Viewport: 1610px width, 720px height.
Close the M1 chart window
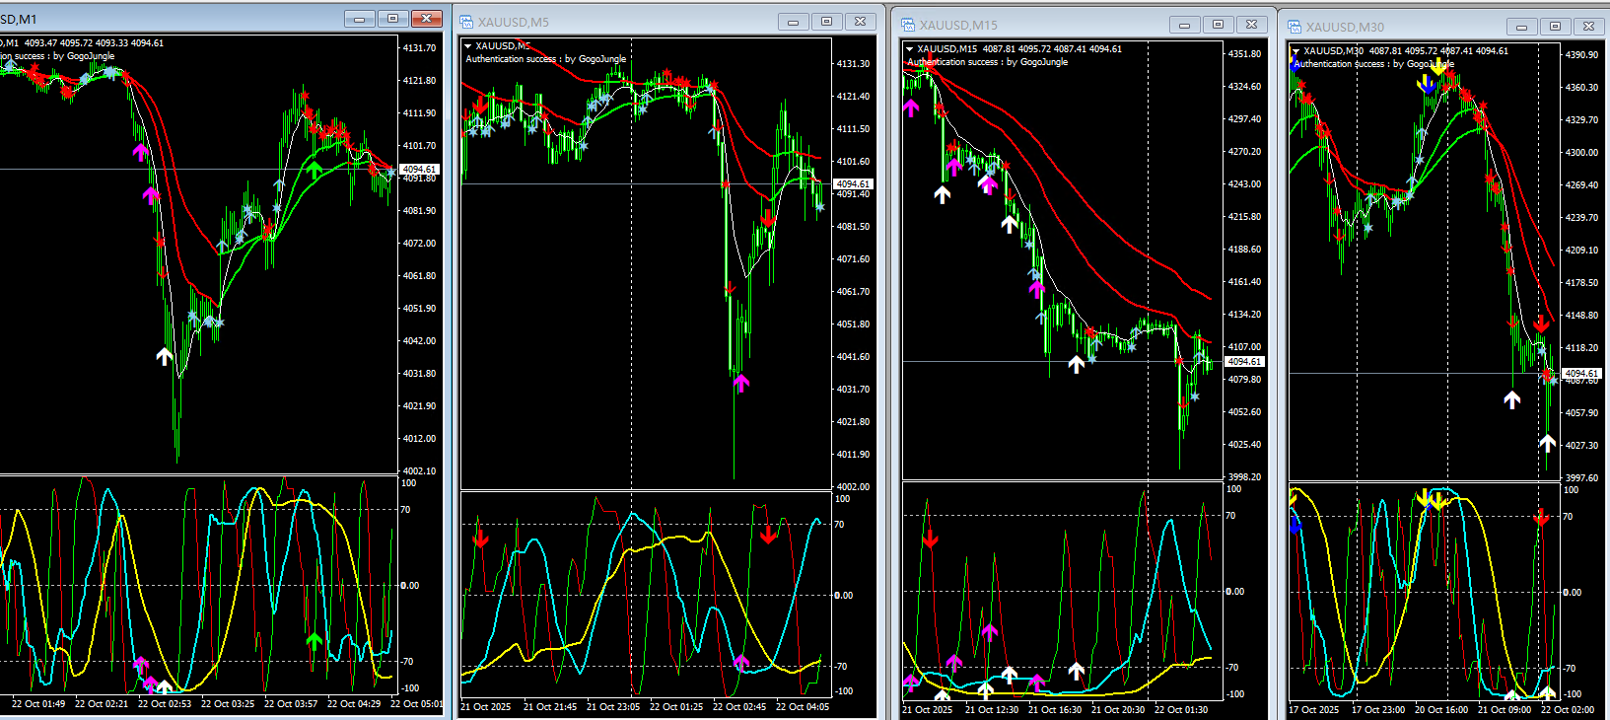click(x=426, y=19)
